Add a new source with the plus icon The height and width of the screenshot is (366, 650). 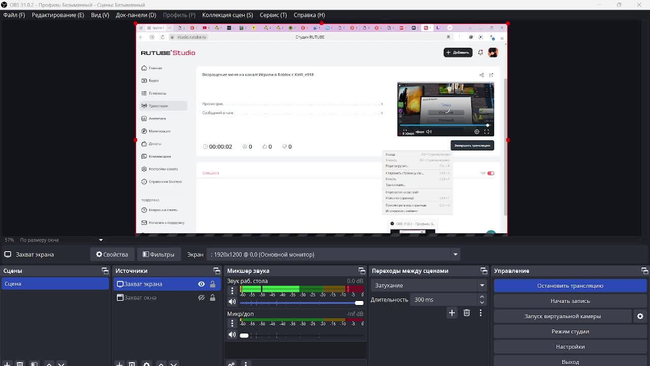pos(119,364)
